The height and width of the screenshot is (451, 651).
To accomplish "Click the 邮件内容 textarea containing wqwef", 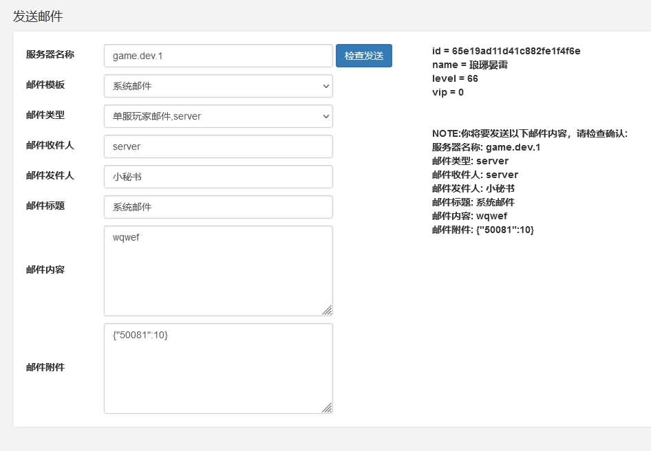I will pos(217,270).
